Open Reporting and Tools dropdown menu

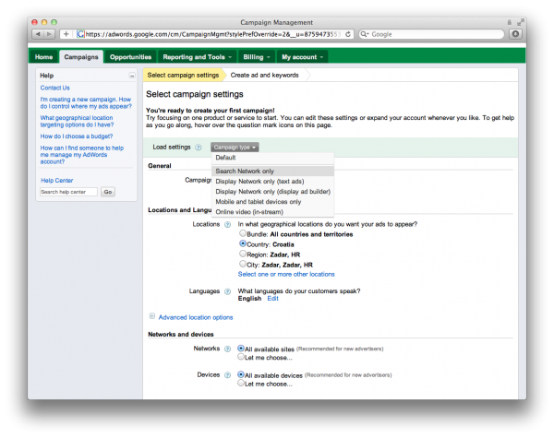[x=198, y=57]
